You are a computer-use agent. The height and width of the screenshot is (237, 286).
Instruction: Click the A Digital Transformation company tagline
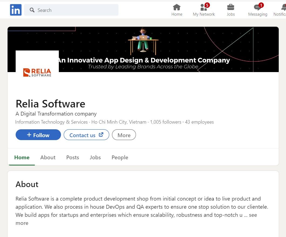[56, 114]
